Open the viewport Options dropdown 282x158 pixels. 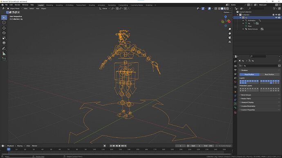coord(227,12)
